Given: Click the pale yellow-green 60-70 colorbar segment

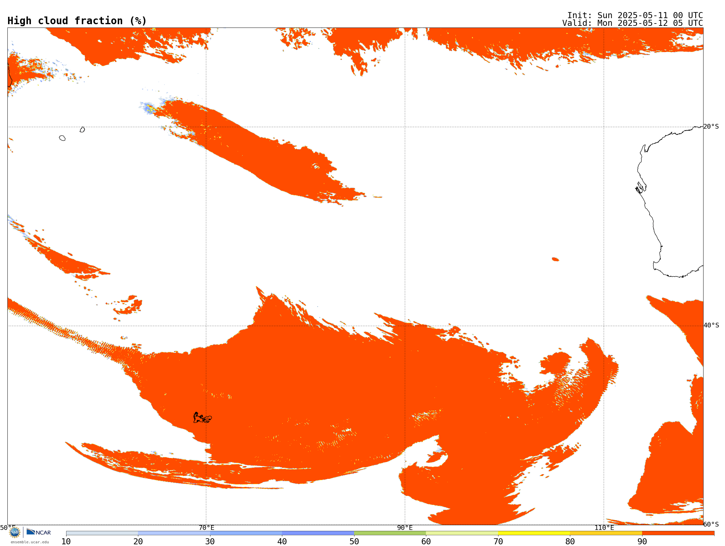Looking at the screenshot, I should click(x=462, y=533).
